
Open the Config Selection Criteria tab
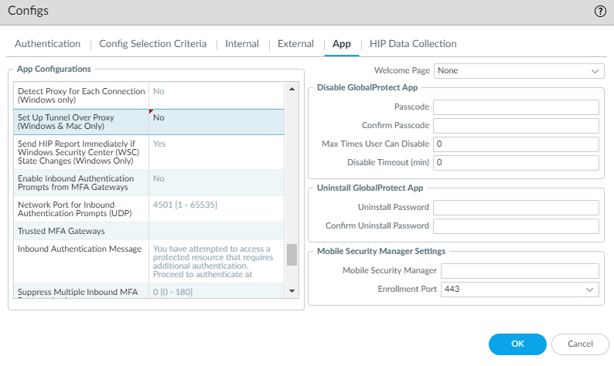click(x=152, y=44)
